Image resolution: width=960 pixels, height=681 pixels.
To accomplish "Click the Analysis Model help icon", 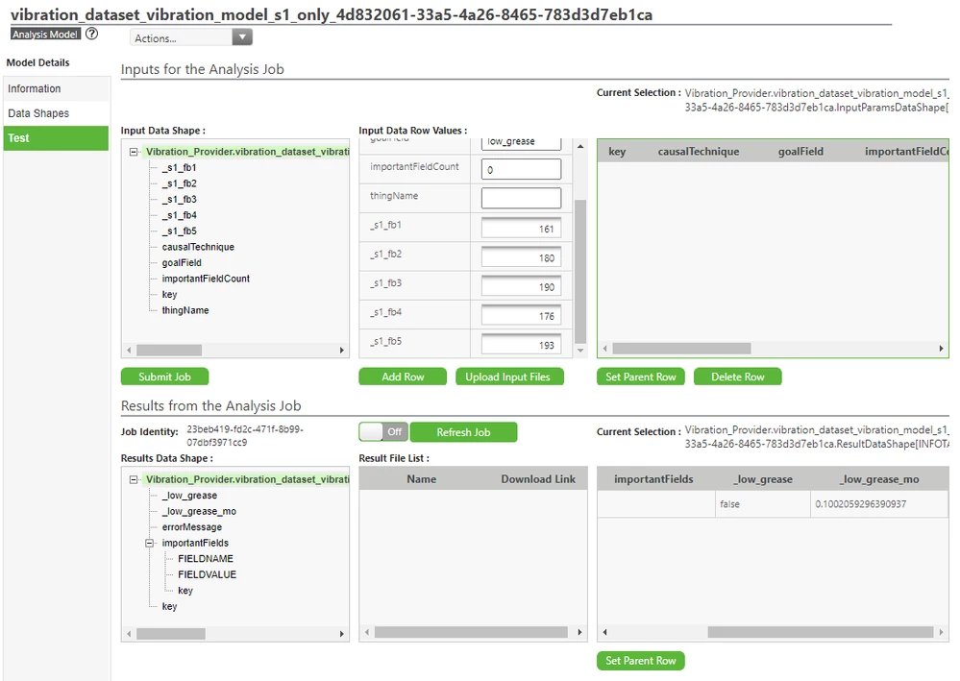I will (91, 33).
